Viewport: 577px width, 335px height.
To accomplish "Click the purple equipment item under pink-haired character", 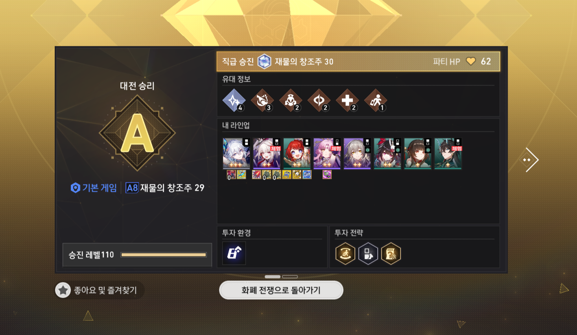I will pyautogui.click(x=327, y=175).
